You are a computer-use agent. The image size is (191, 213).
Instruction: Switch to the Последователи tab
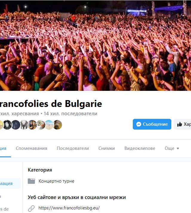click(73, 148)
